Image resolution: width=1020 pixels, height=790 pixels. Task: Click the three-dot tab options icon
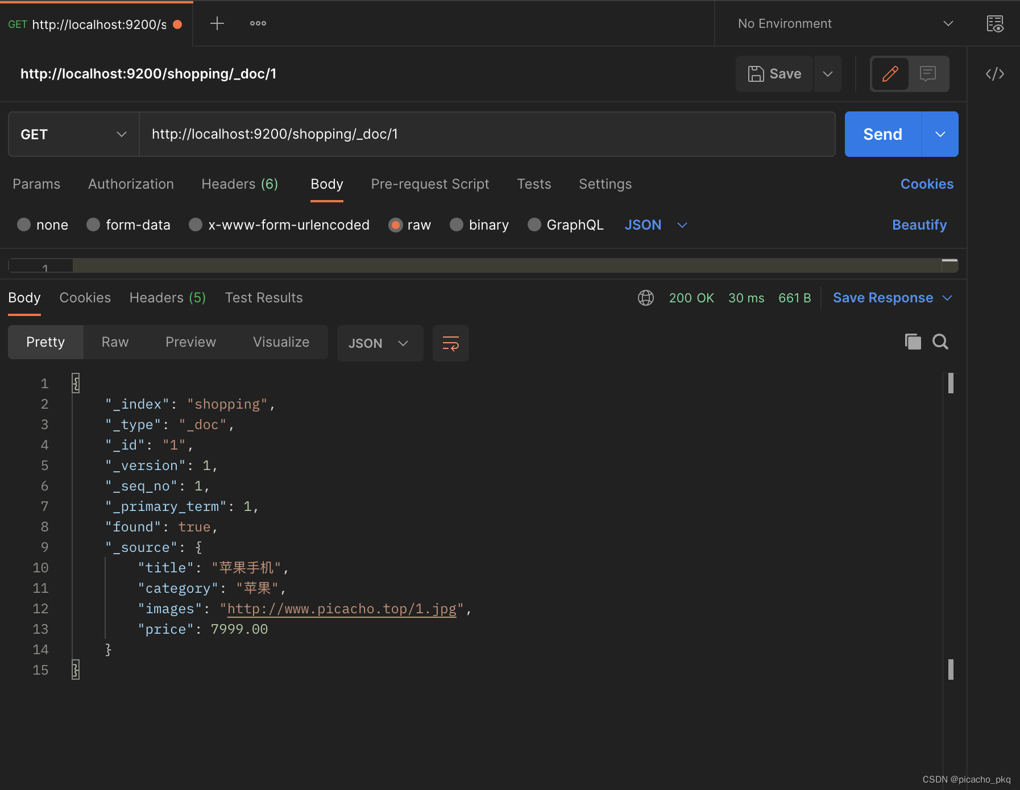(258, 23)
